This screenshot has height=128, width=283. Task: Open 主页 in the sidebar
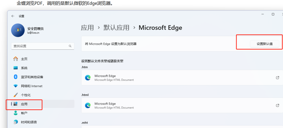[x=43, y=59]
